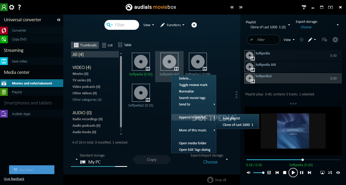The height and width of the screenshot is (185, 346).
Task: Toggle the compact video window mode icon
Action: coord(330,7)
